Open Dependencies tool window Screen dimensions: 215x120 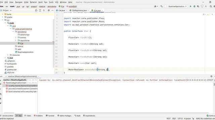[89, 116]
